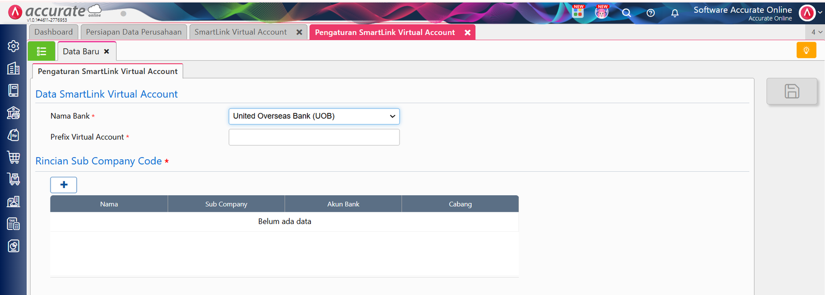Click the Accurate Online logo
The width and height of the screenshot is (825, 295).
coord(55,12)
